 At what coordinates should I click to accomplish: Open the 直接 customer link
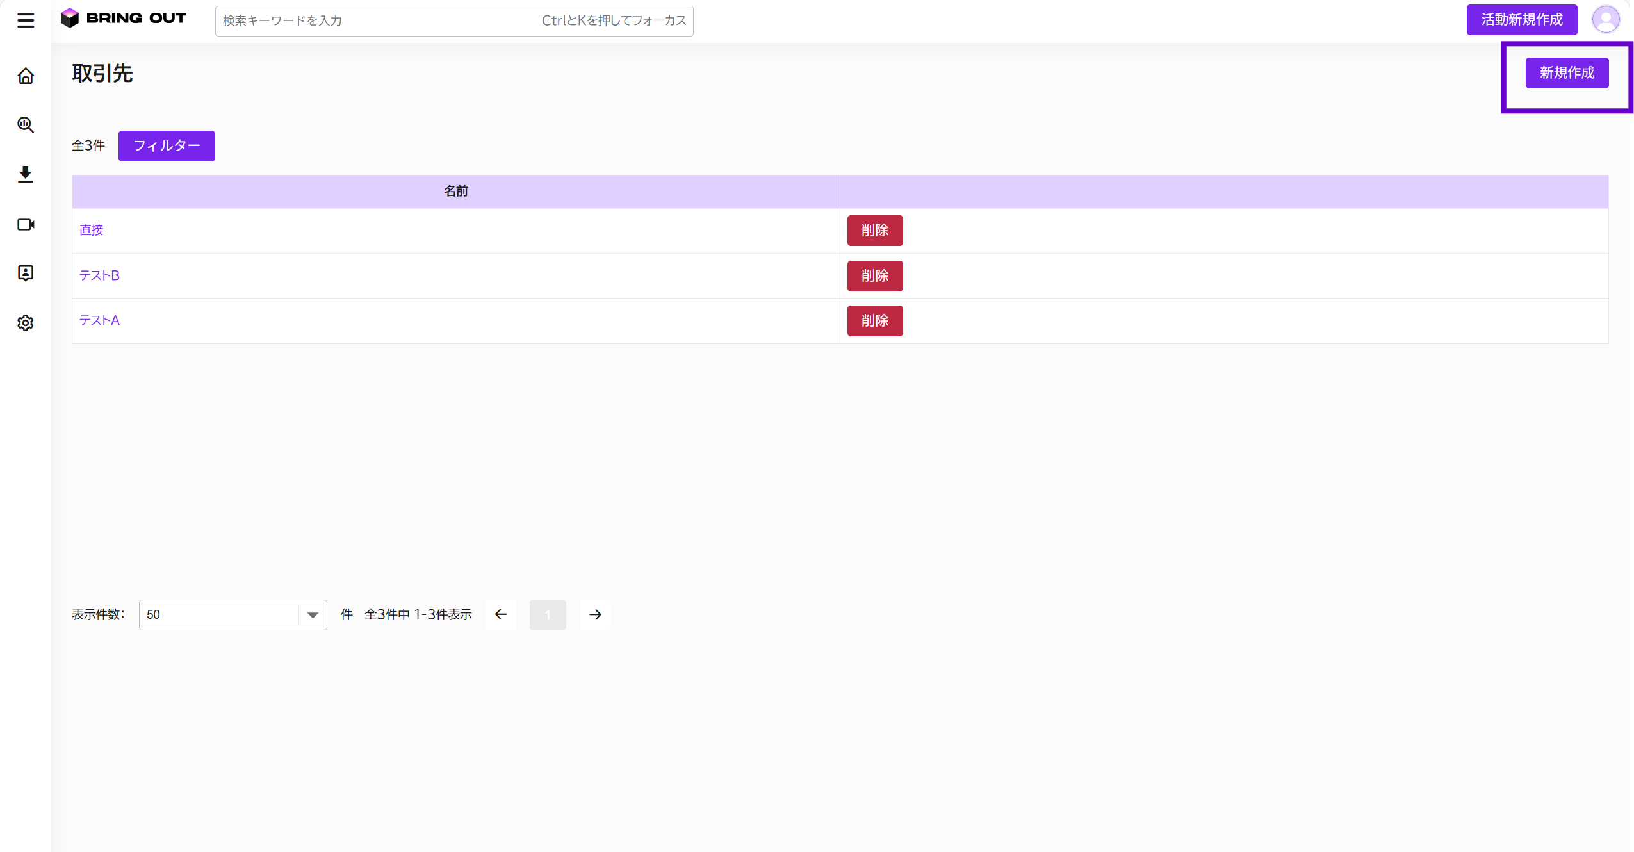click(x=92, y=230)
